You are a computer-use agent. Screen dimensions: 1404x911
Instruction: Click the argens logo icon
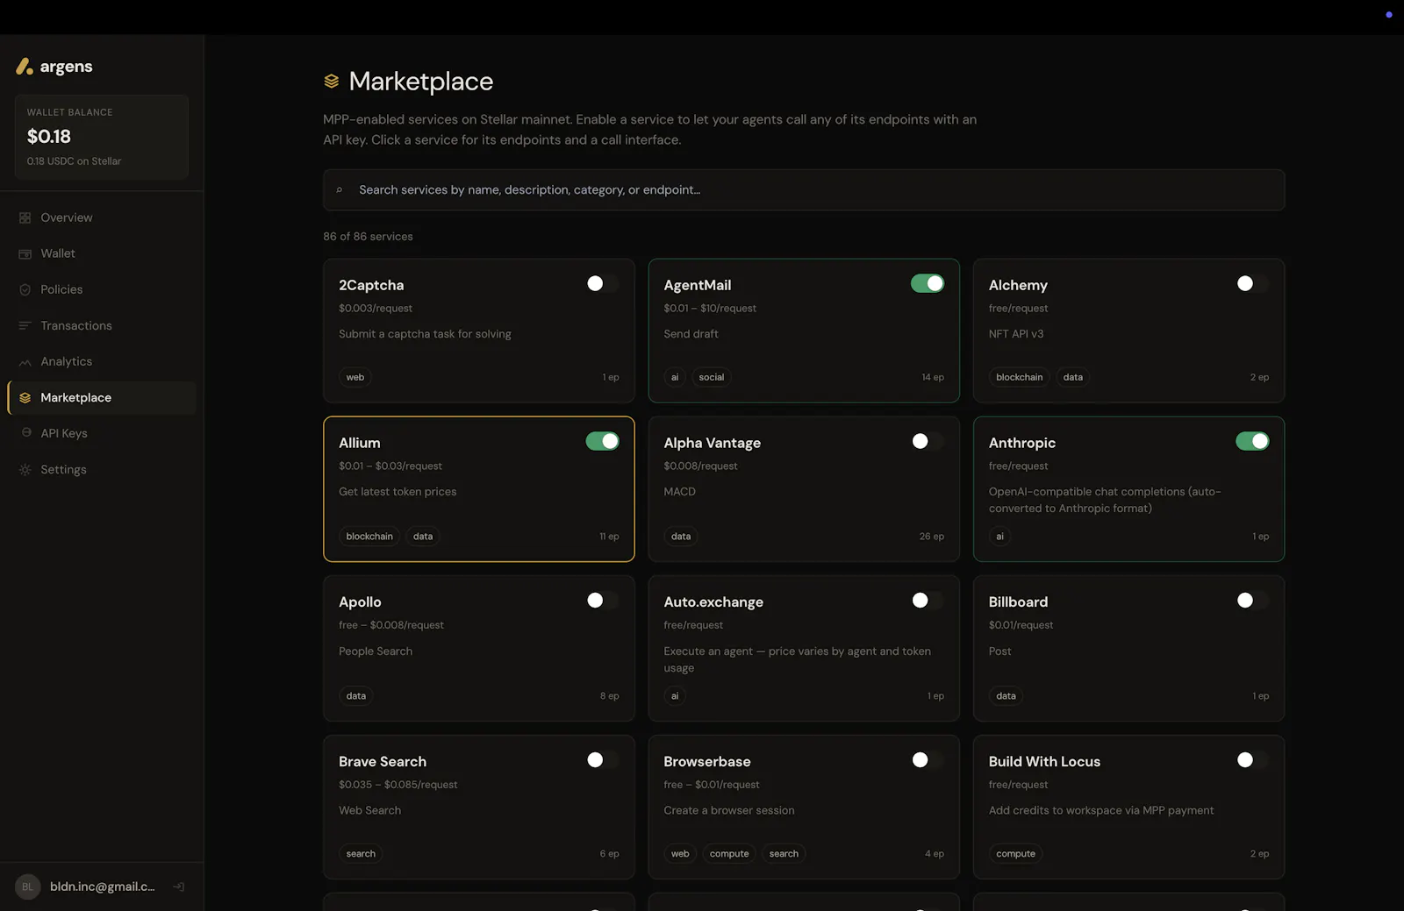(x=25, y=67)
